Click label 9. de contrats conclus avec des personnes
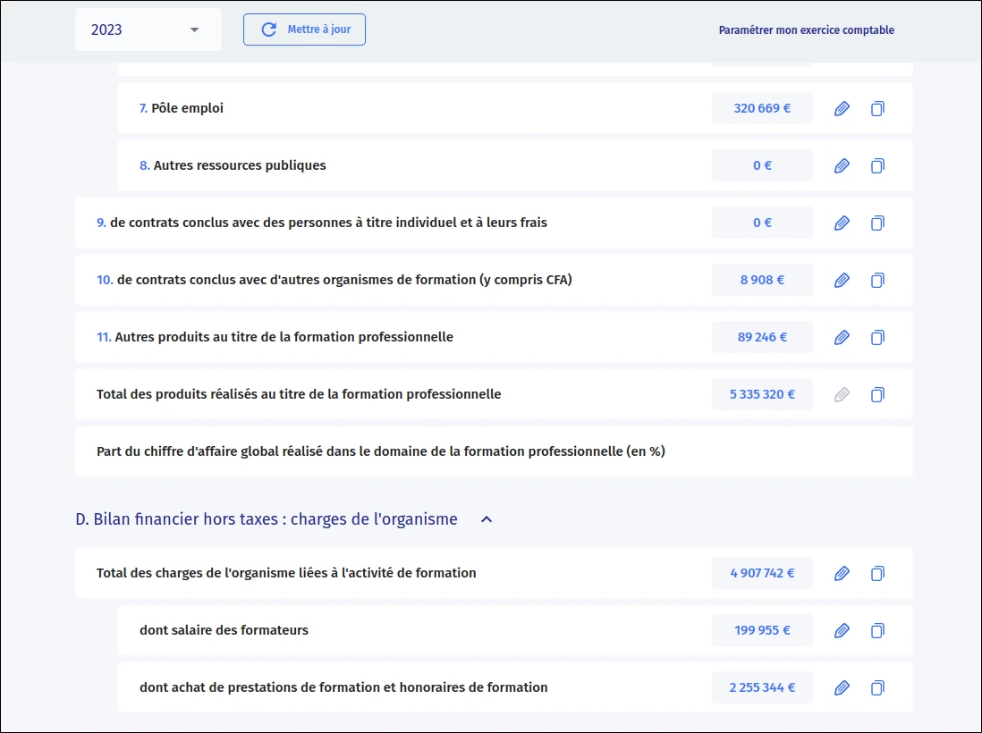 coord(322,223)
